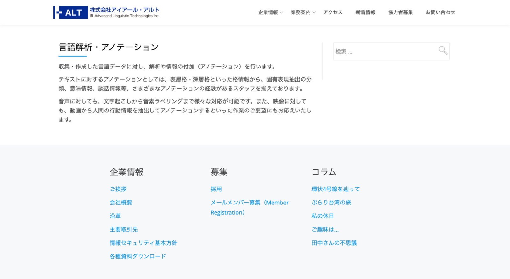The height and width of the screenshot is (279, 510).
Task: Open the お問い合わせ contact page
Action: tap(440, 12)
